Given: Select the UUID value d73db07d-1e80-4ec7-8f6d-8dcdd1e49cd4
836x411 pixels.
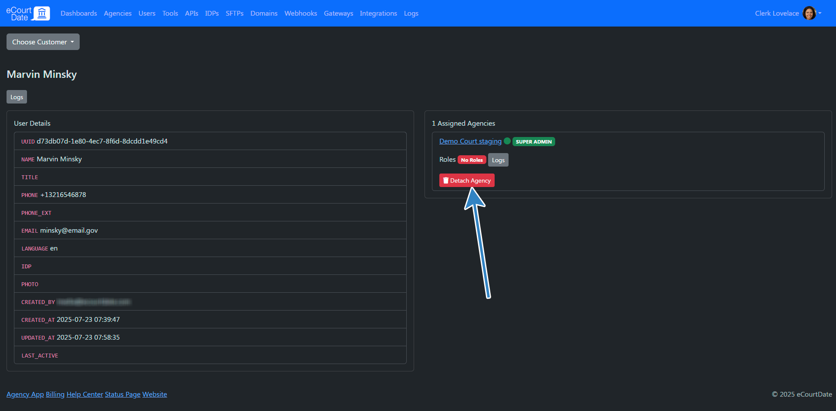Looking at the screenshot, I should [102, 141].
